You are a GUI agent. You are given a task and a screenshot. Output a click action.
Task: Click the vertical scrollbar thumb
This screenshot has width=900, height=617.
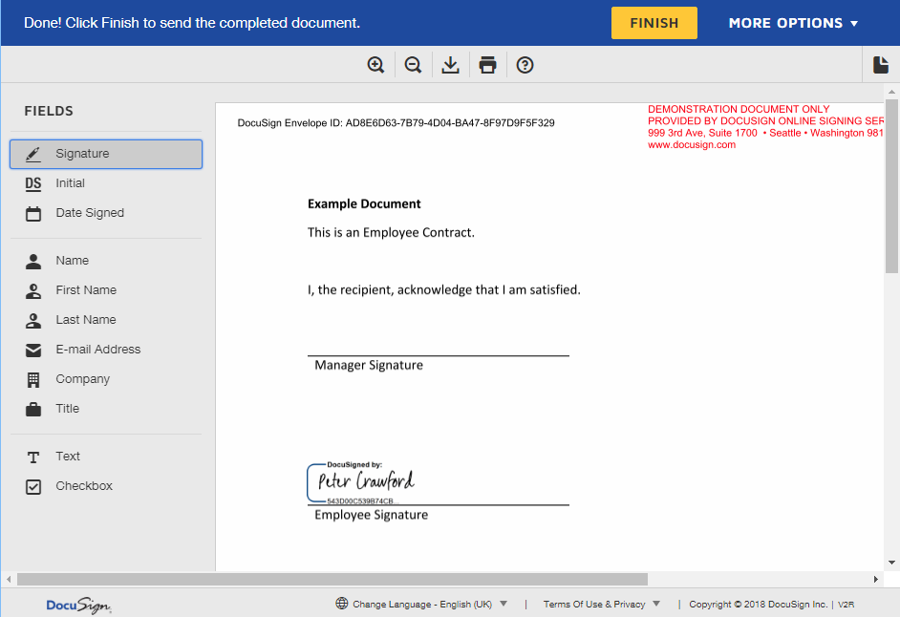[x=891, y=186]
